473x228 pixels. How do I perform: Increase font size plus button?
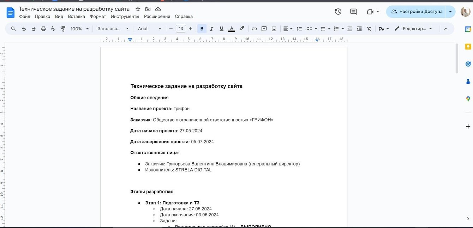(191, 29)
